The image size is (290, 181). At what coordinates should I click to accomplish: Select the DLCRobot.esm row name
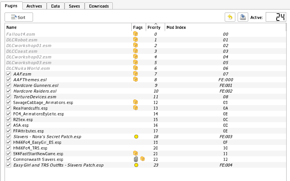point(22,40)
